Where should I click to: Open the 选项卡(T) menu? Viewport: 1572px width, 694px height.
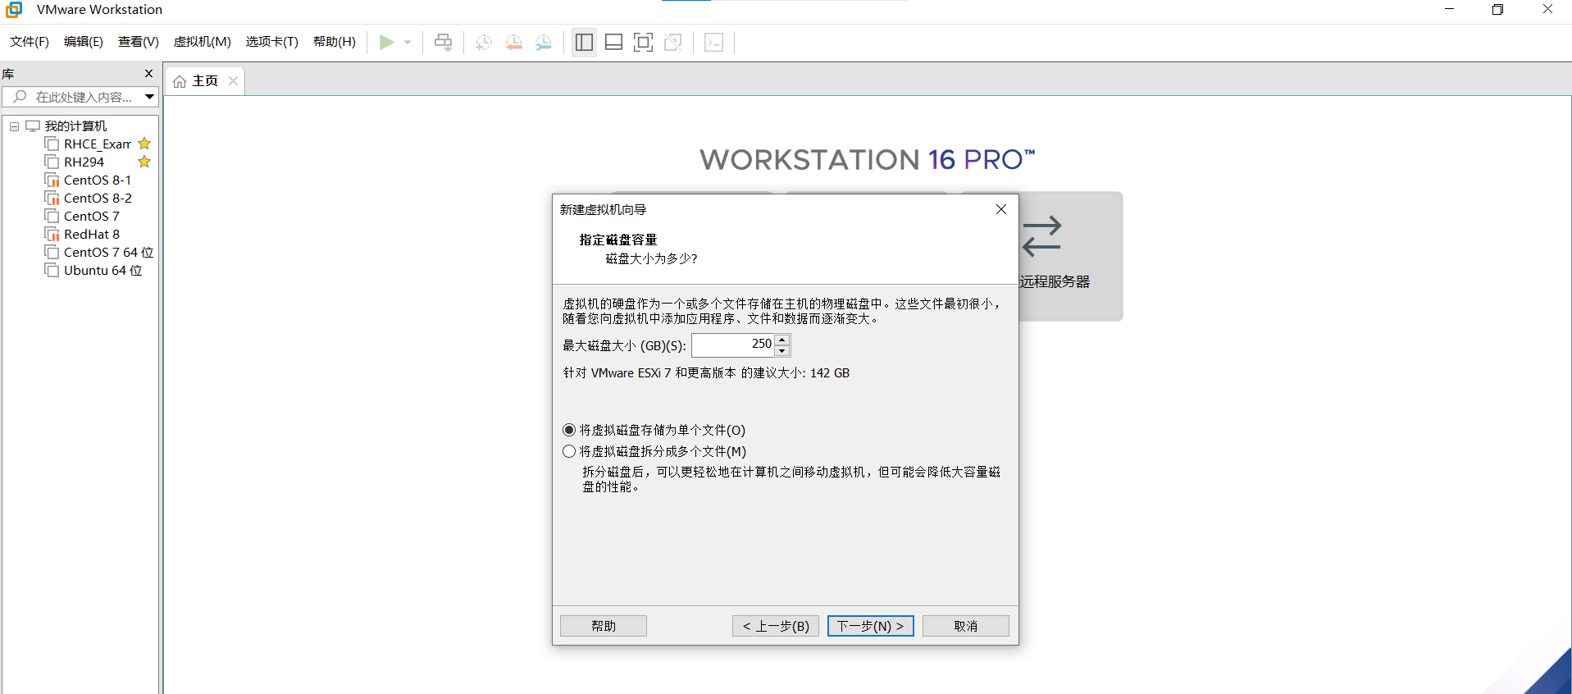click(272, 42)
